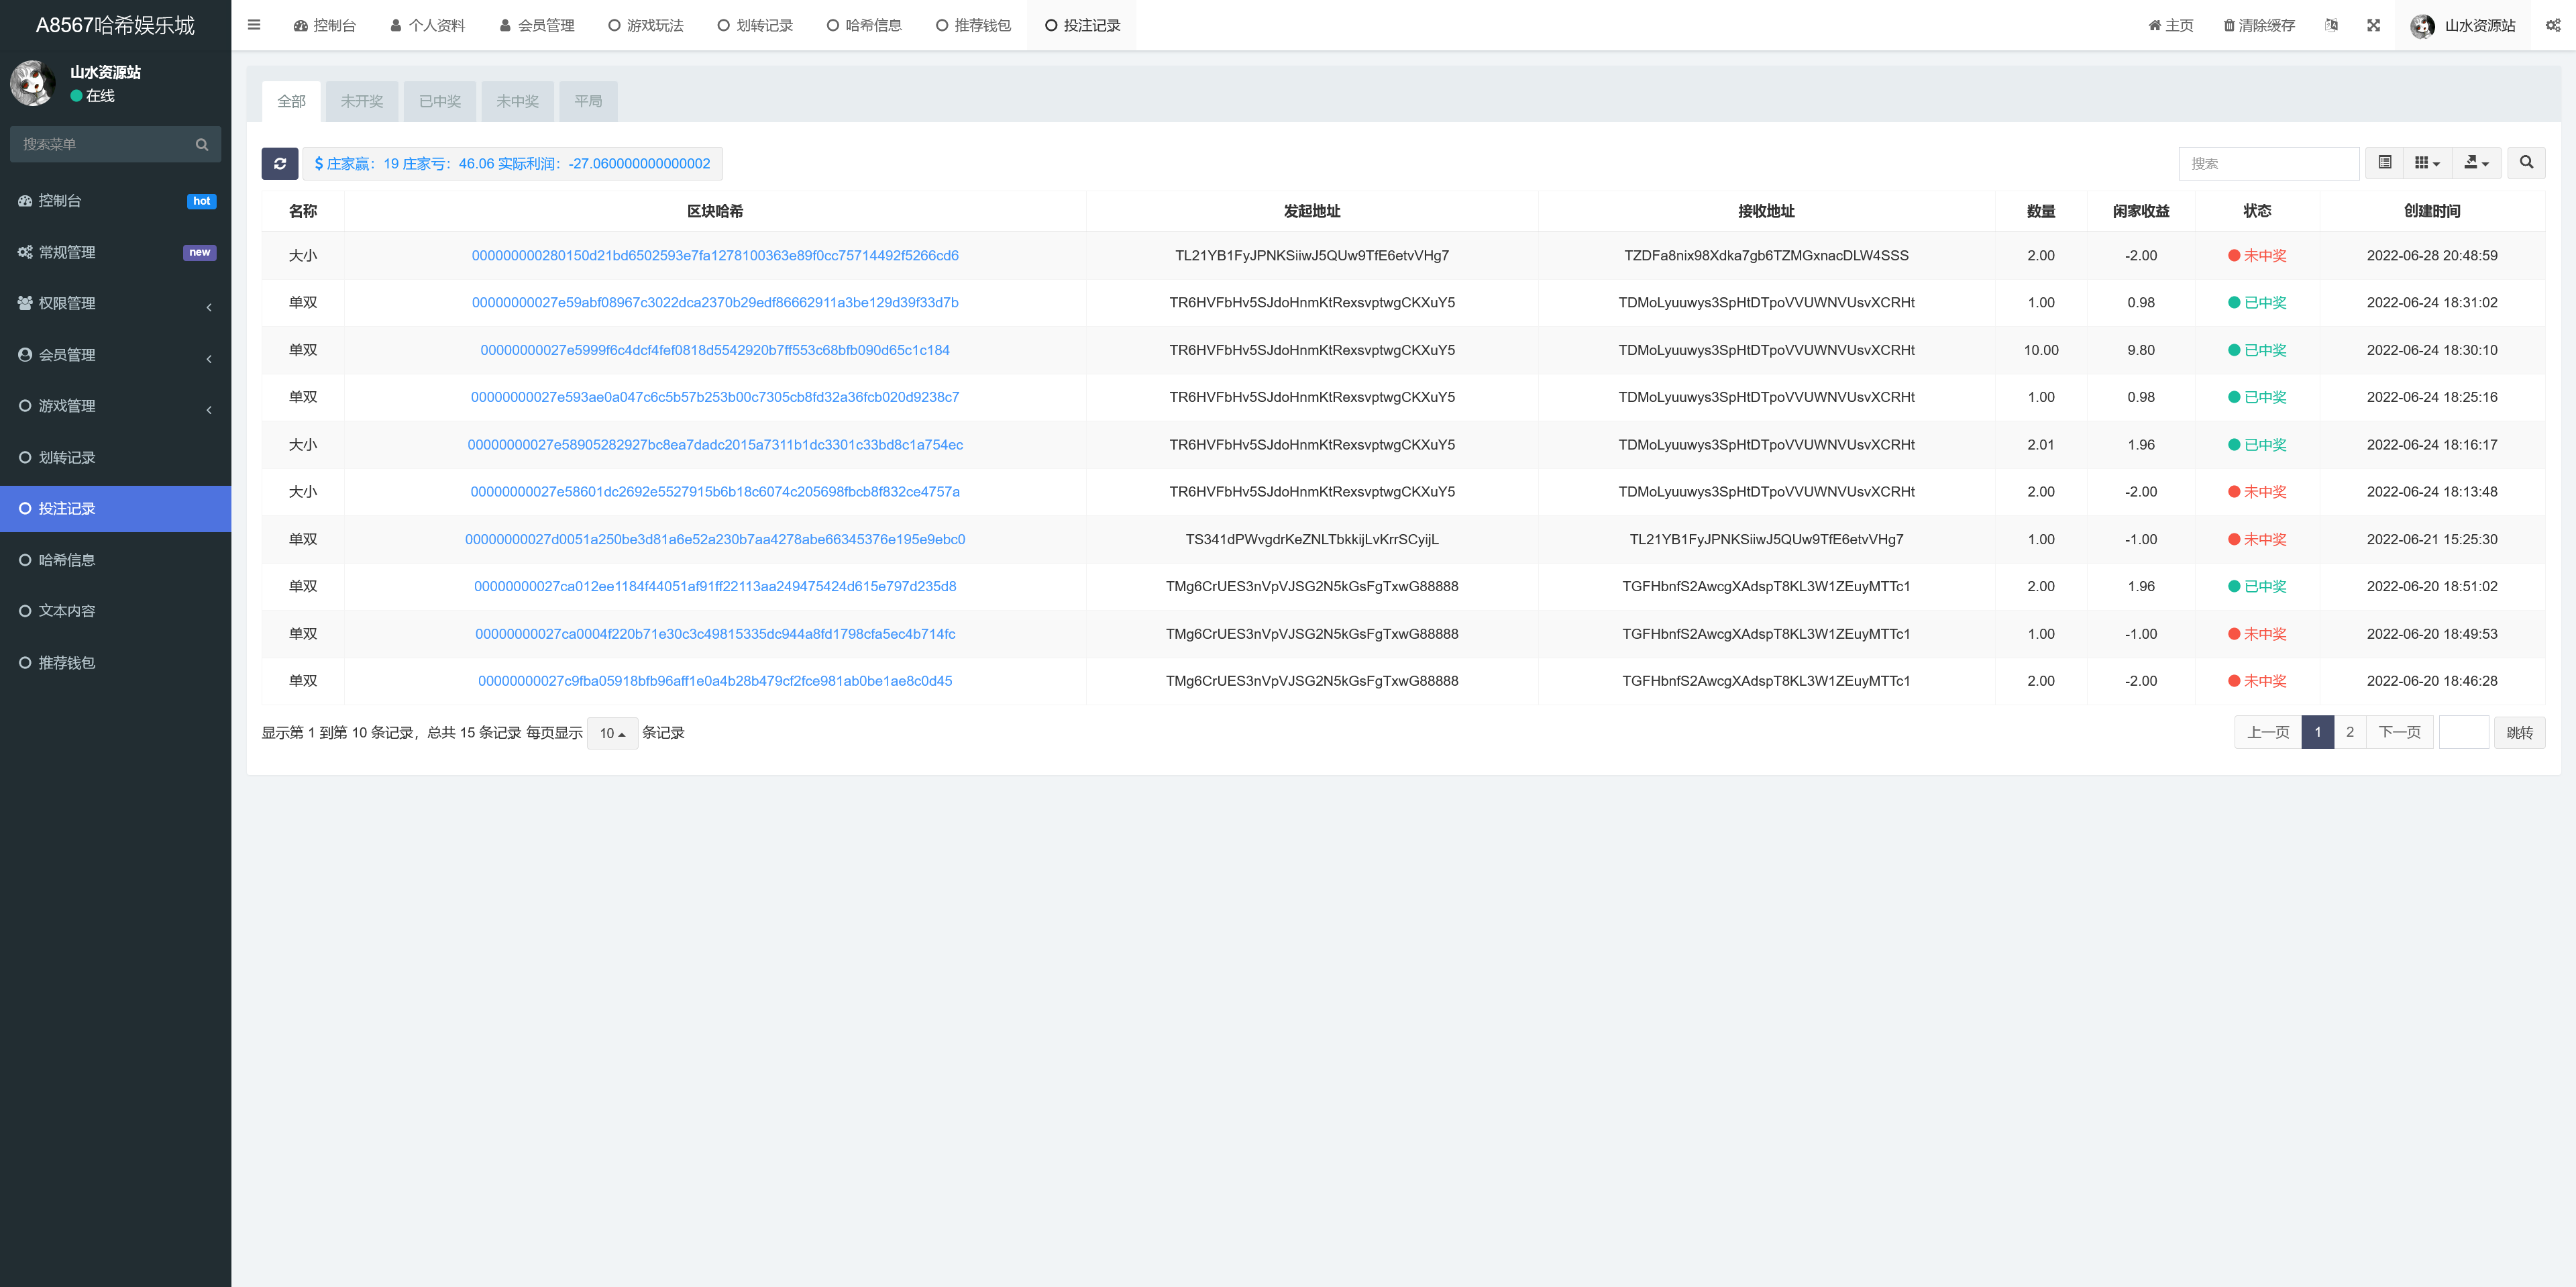2576x1287 pixels.
Task: Open fullscreen mode via the expand icon
Action: tap(2374, 25)
